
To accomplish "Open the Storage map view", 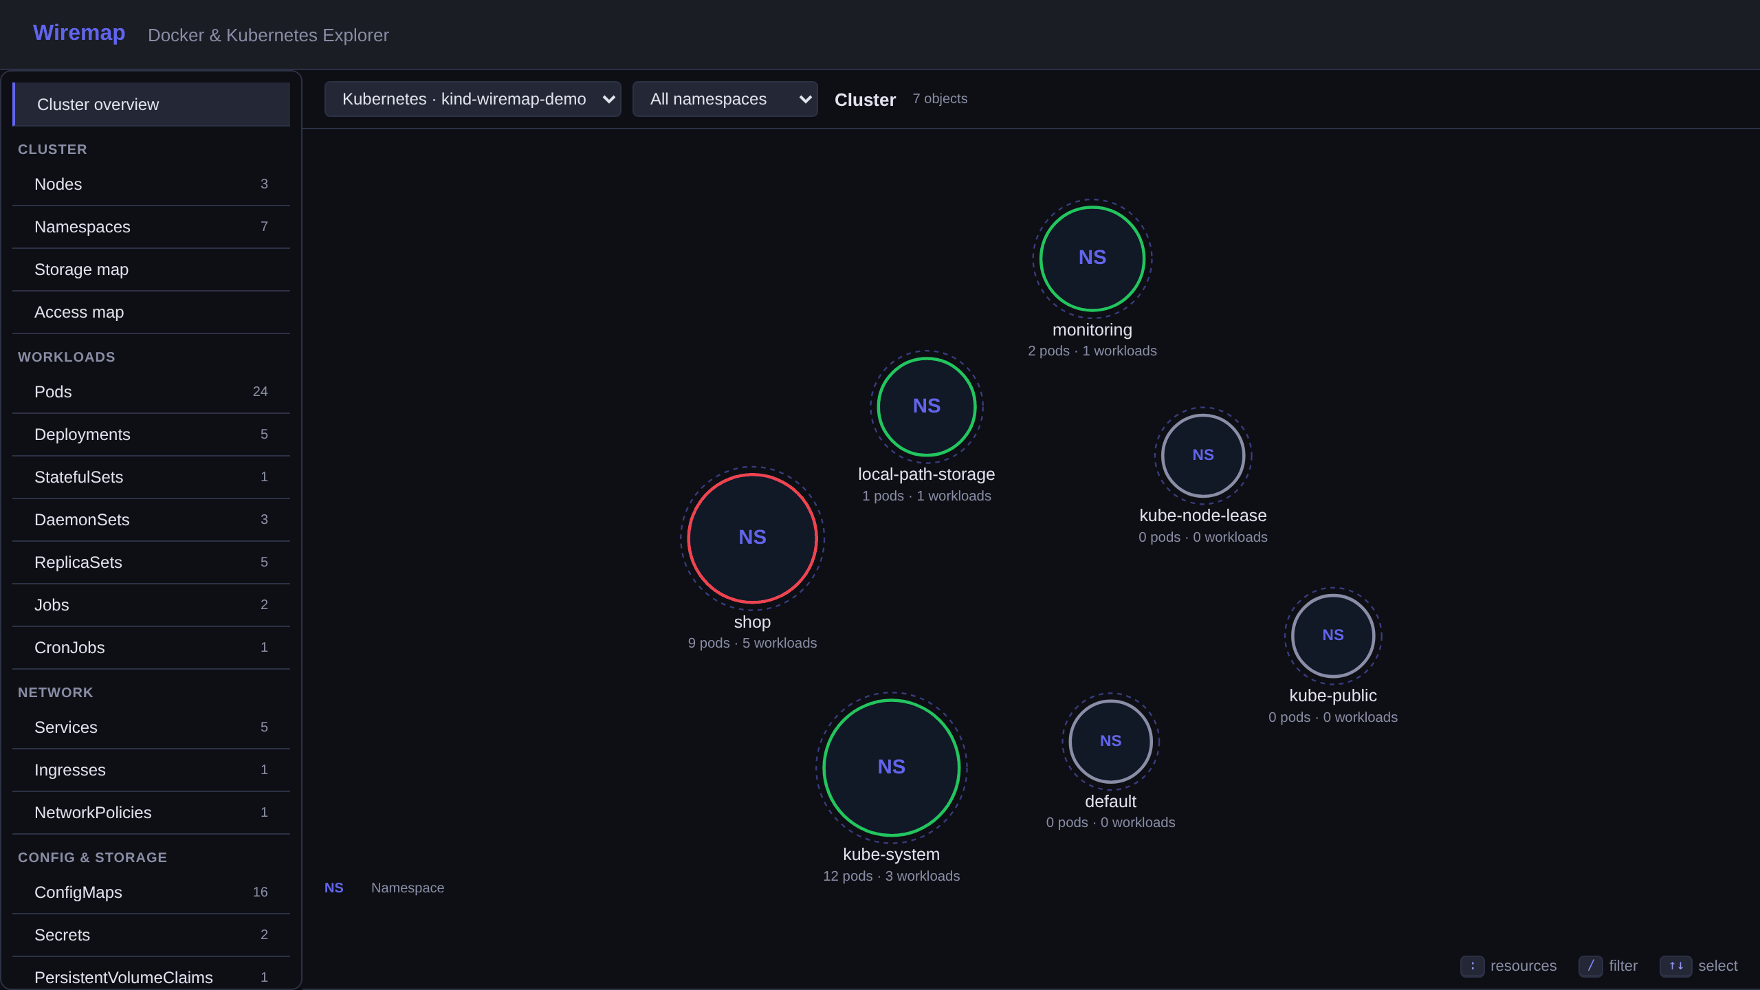I will click(151, 269).
